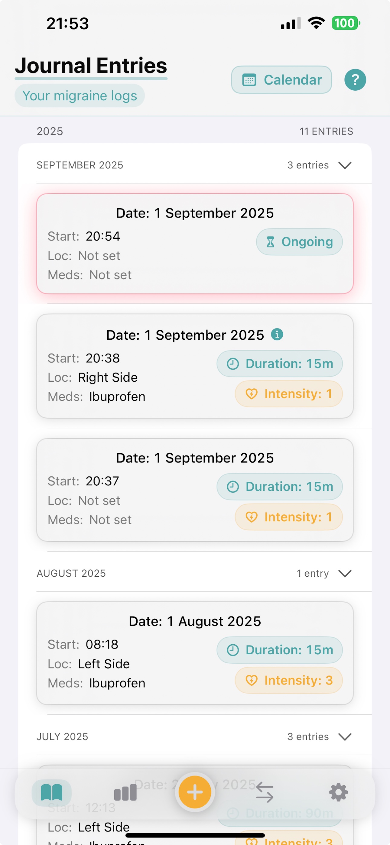This screenshot has width=390, height=845.
Task: Collapse the September 2025 section chevron
Action: (345, 165)
